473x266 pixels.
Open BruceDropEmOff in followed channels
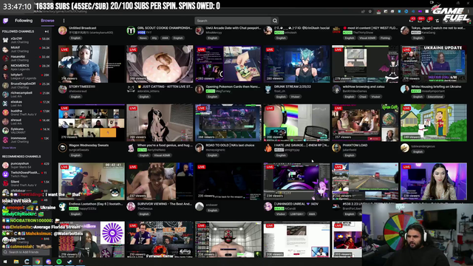pos(26,86)
